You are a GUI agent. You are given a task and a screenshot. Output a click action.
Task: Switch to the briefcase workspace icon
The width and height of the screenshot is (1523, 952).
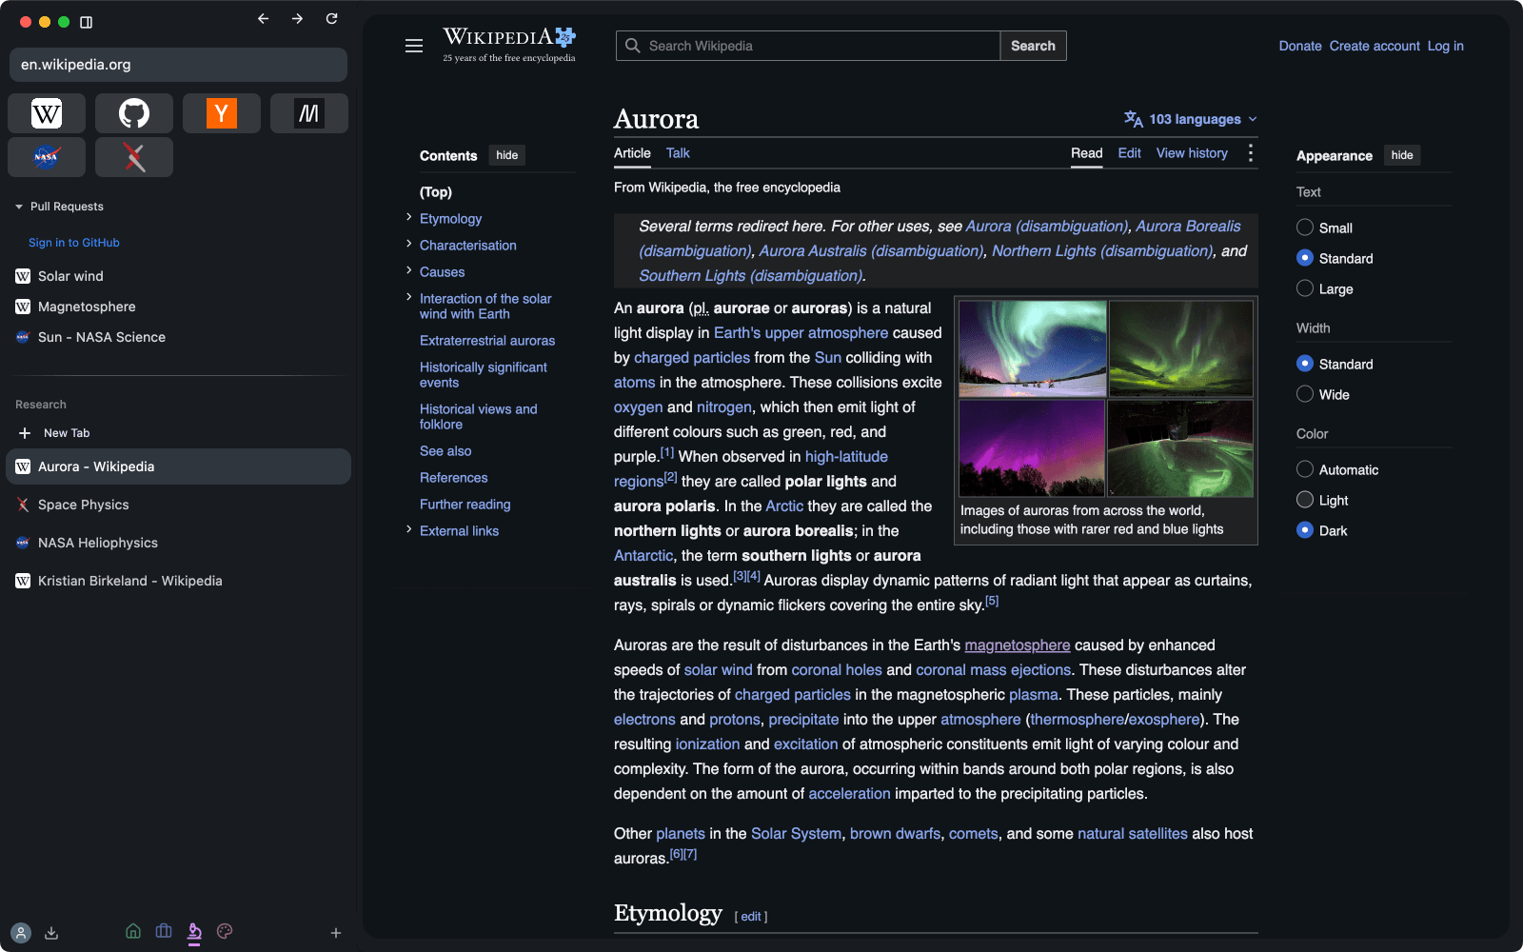pos(164,931)
